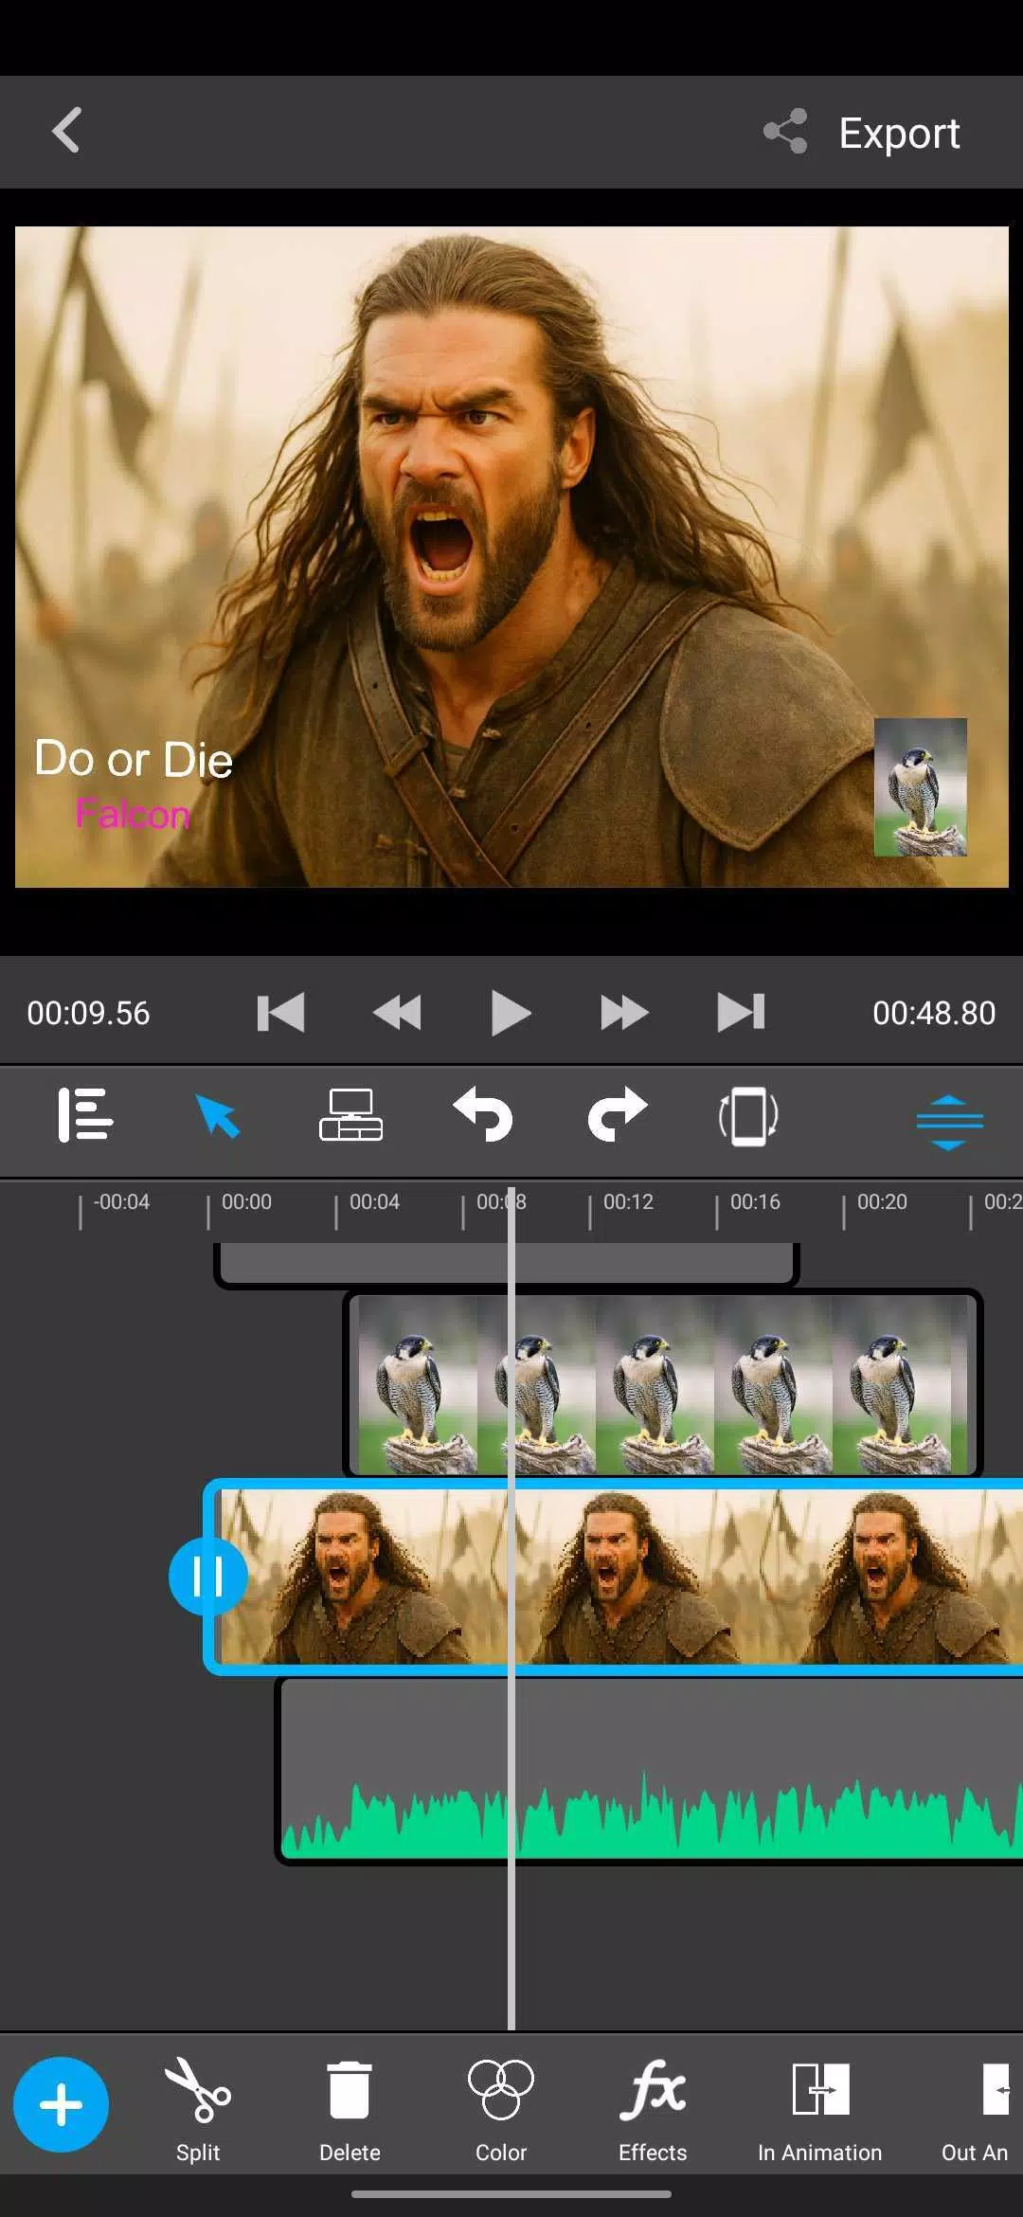The image size is (1023, 2217).
Task: Tap the current time 00:09.56
Action: 88,1013
